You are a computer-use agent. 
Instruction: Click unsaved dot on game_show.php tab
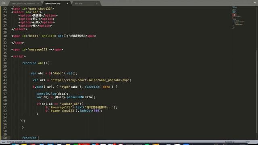tap(67, 4)
